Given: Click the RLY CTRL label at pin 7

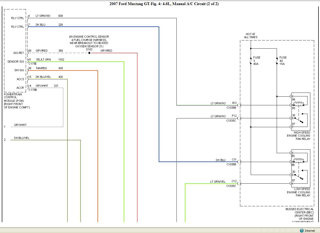Looking at the screenshot, I should tap(18, 27).
